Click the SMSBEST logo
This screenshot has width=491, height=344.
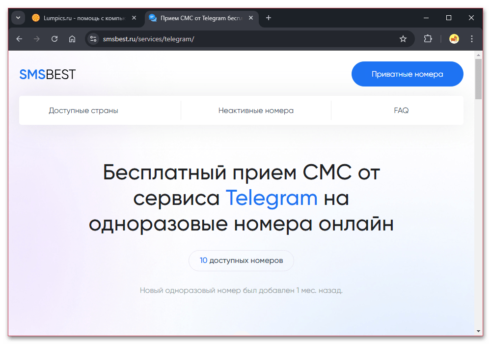pos(48,75)
